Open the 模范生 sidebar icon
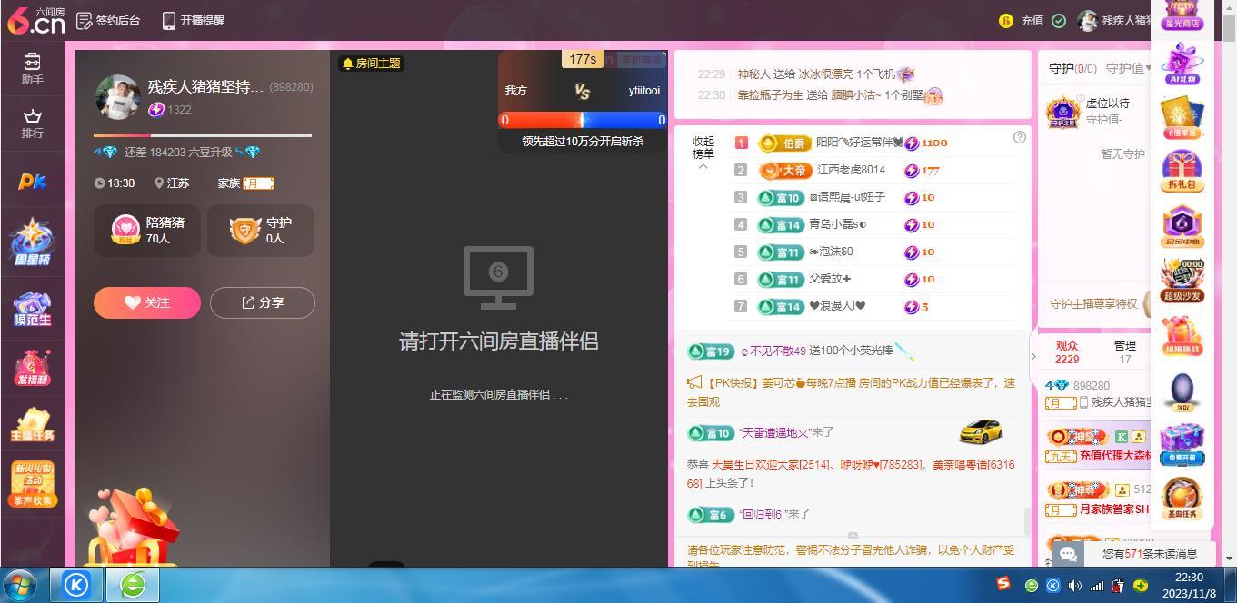 click(x=33, y=309)
